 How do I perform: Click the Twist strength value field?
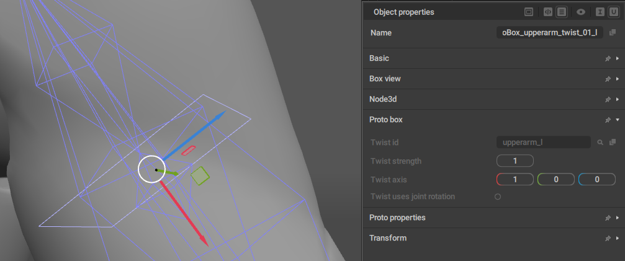[x=515, y=161]
